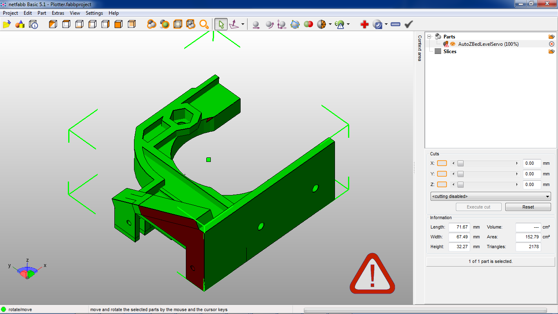558x314 pixels.
Task: Click the blue ruler measure icon
Action: (395, 25)
